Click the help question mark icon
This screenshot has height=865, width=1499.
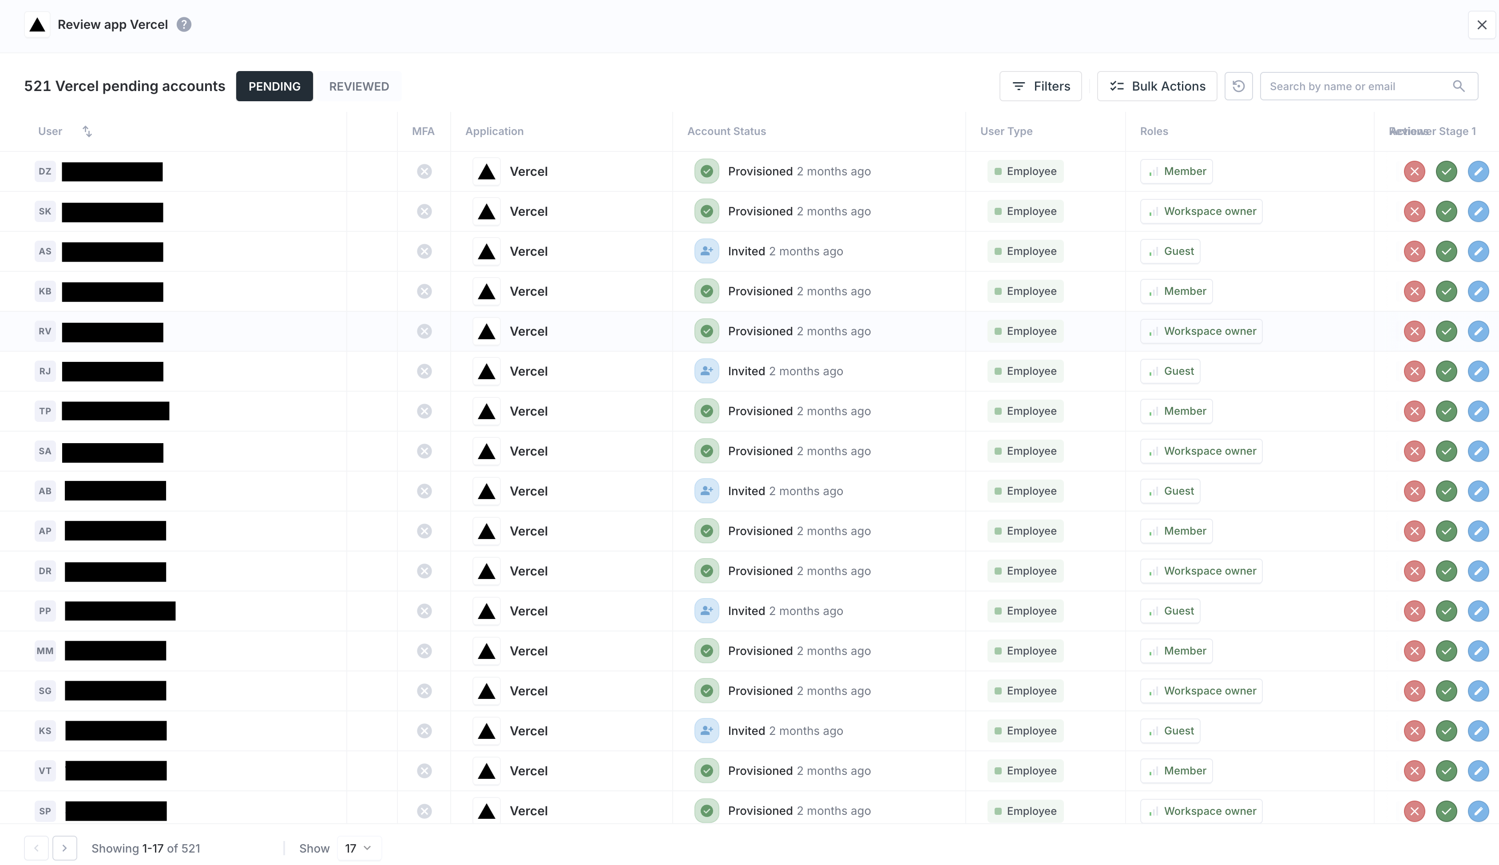pos(184,24)
